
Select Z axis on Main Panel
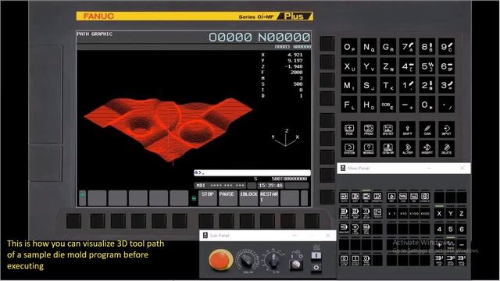pos(462,213)
